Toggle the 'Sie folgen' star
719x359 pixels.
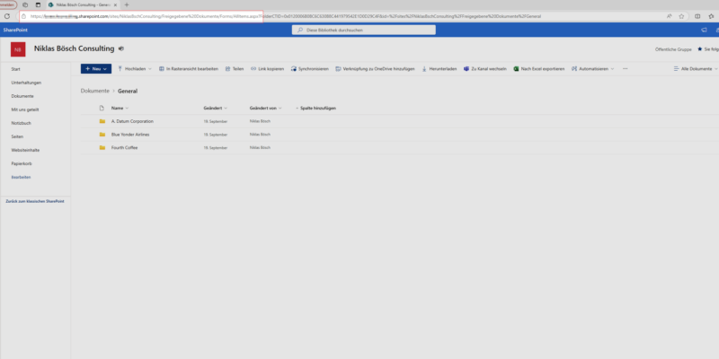coord(700,49)
